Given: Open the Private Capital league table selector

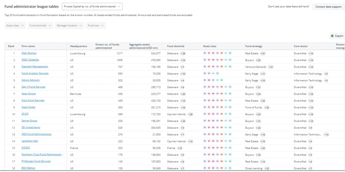Looking at the screenshot, I should pos(92,6).
